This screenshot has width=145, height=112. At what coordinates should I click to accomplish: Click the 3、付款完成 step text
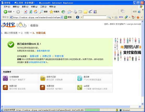[x=39, y=33]
